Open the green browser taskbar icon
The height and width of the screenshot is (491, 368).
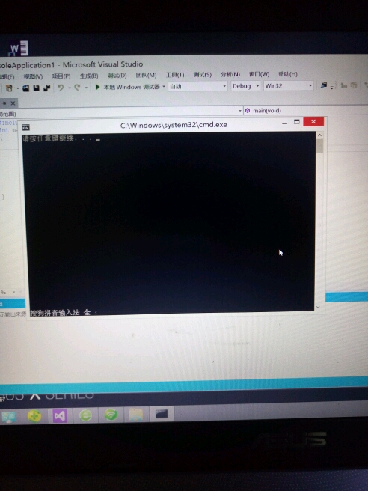[85, 415]
